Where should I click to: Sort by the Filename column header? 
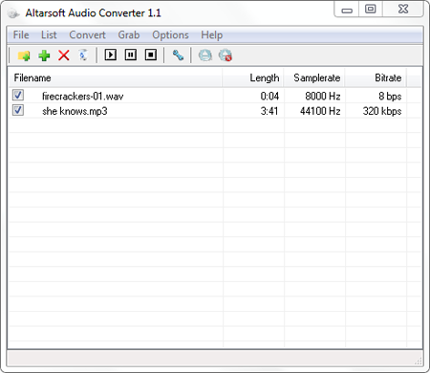click(x=116, y=77)
